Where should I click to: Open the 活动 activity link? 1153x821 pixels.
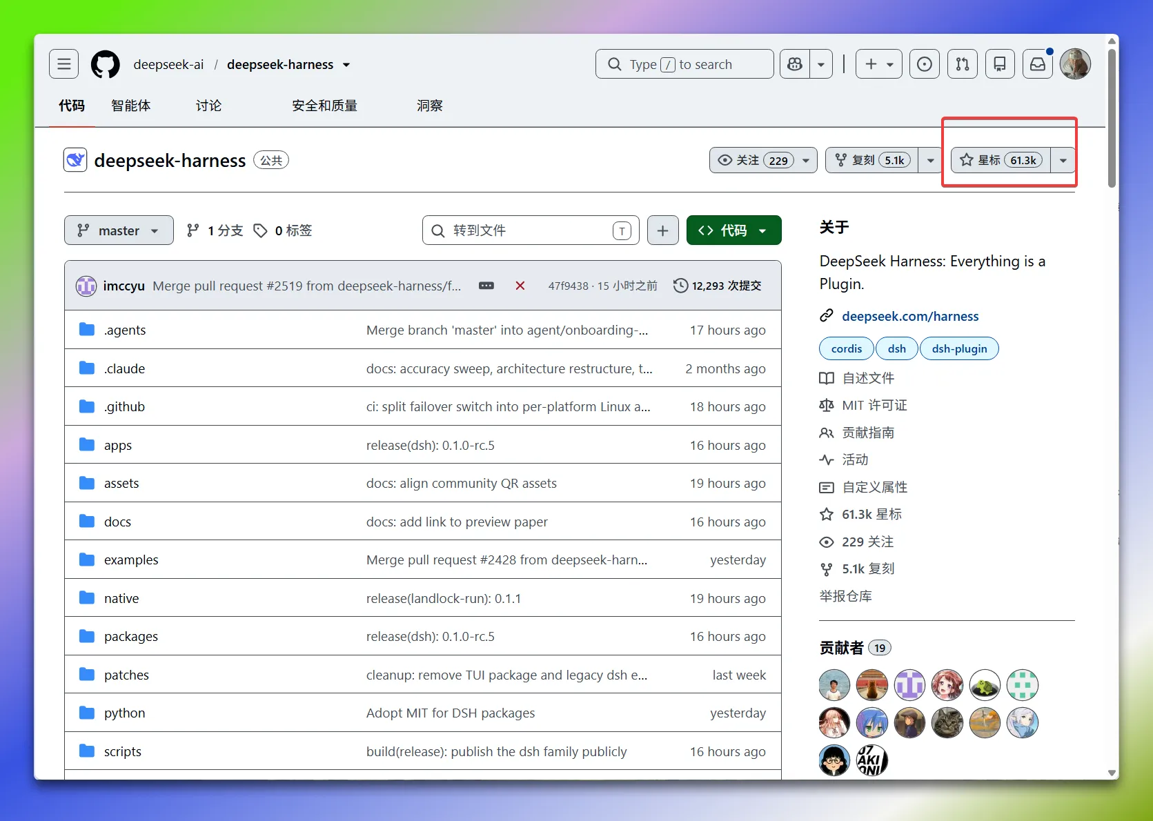[844, 459]
